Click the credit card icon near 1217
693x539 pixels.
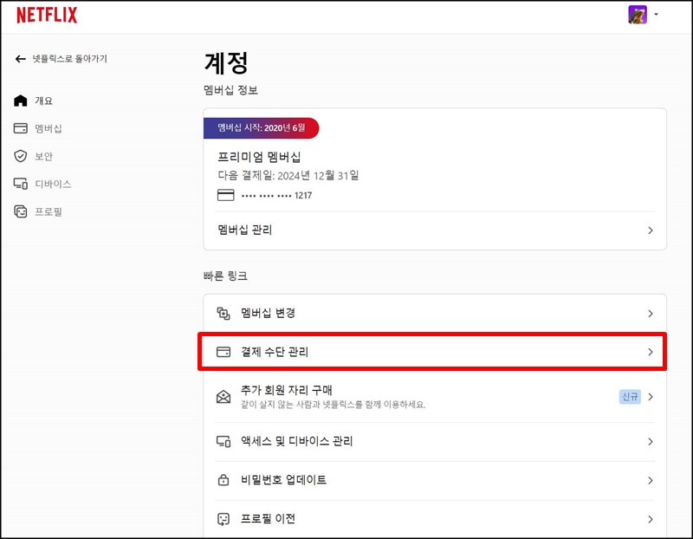pyautogui.click(x=226, y=195)
